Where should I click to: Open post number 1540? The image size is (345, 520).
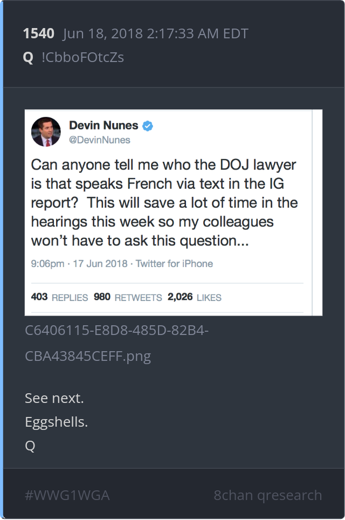pos(38,33)
